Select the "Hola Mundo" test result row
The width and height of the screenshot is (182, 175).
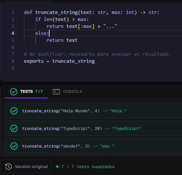click(93, 111)
